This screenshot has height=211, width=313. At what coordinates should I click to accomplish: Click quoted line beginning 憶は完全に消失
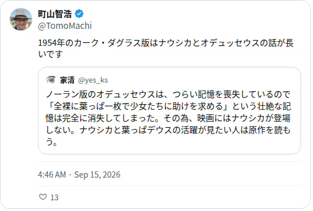(168, 118)
